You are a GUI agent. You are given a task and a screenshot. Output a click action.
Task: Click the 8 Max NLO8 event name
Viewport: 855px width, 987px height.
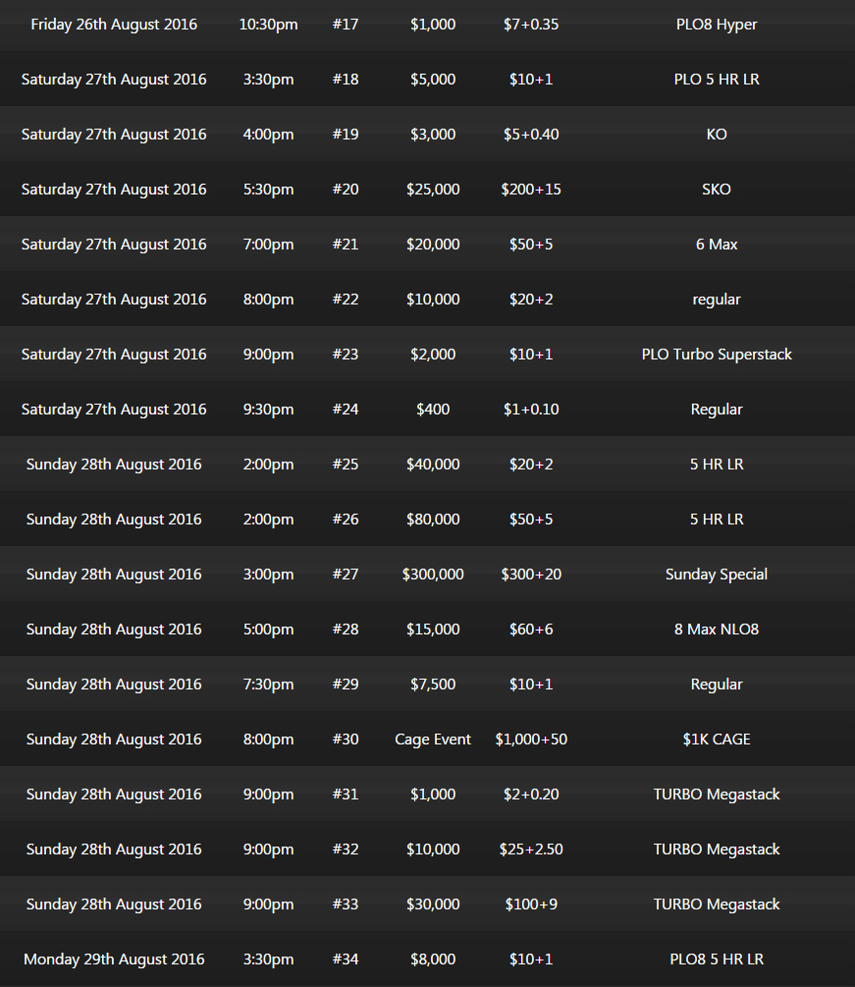pyautogui.click(x=717, y=630)
